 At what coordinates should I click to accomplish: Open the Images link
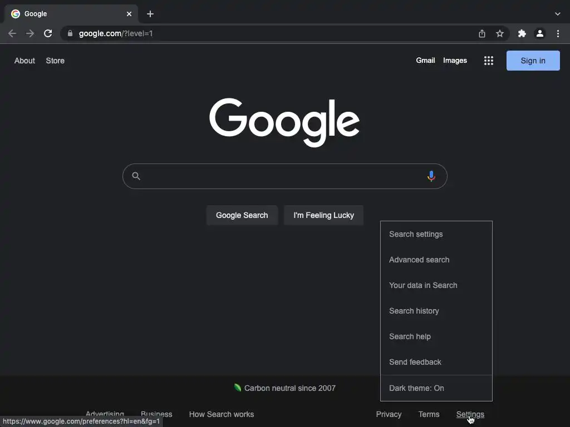(455, 61)
